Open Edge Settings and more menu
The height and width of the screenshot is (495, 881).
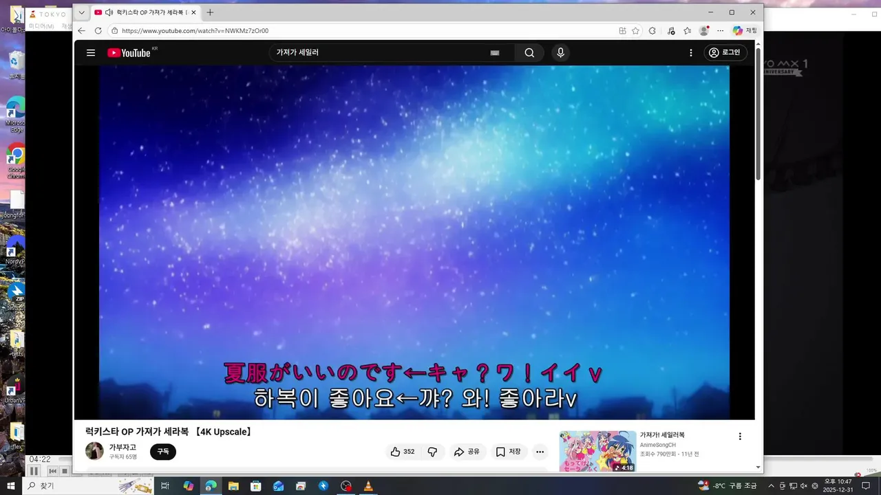[x=720, y=31]
